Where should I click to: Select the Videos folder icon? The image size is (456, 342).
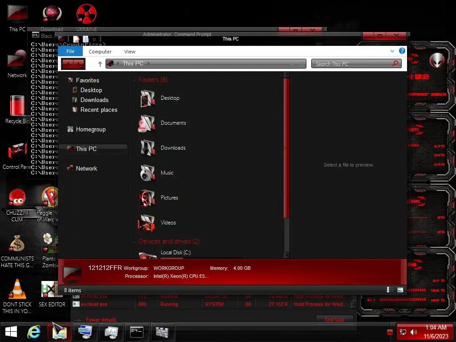(x=146, y=223)
